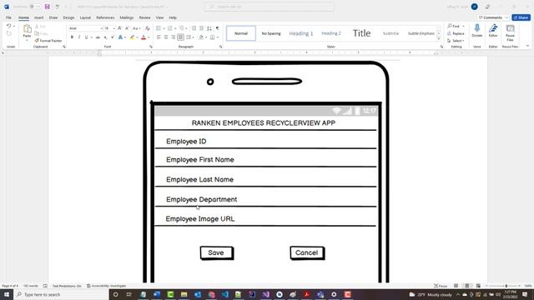Click the Paste clipboard icon
The height and width of the screenshot is (300, 534).
tap(27, 29)
